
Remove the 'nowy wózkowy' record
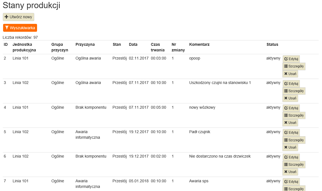290,123
